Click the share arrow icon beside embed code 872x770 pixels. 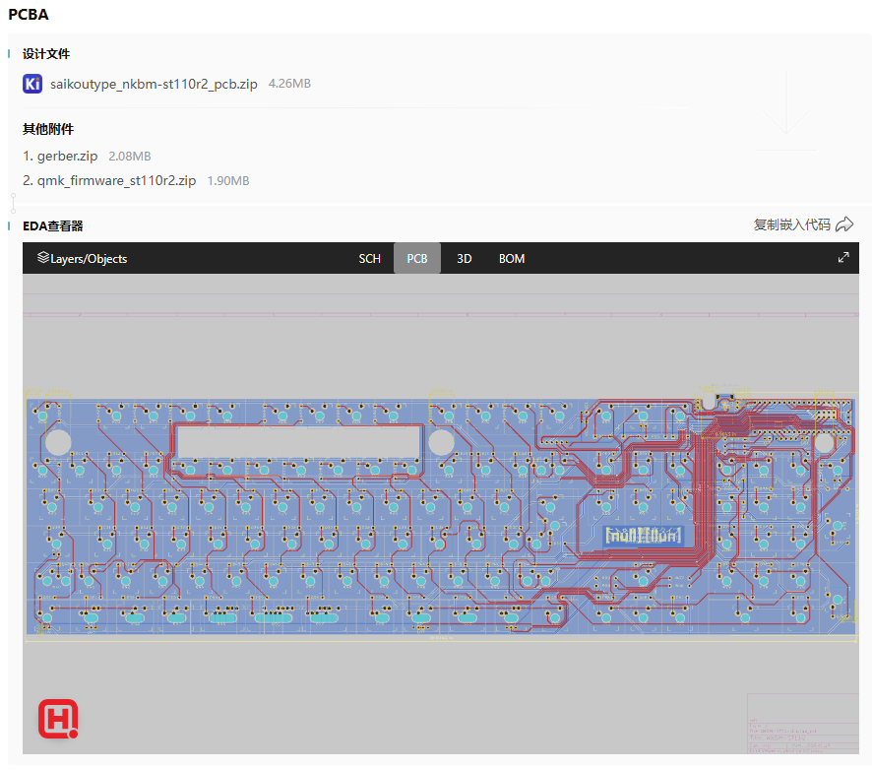(843, 225)
